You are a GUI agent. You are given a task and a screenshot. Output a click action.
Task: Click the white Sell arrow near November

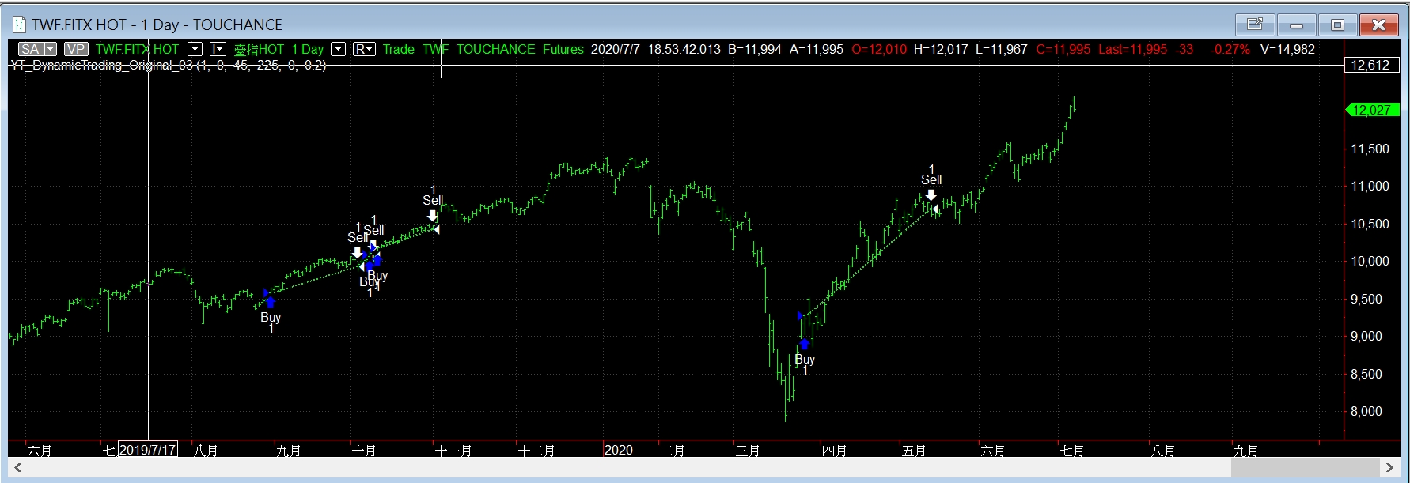[432, 216]
